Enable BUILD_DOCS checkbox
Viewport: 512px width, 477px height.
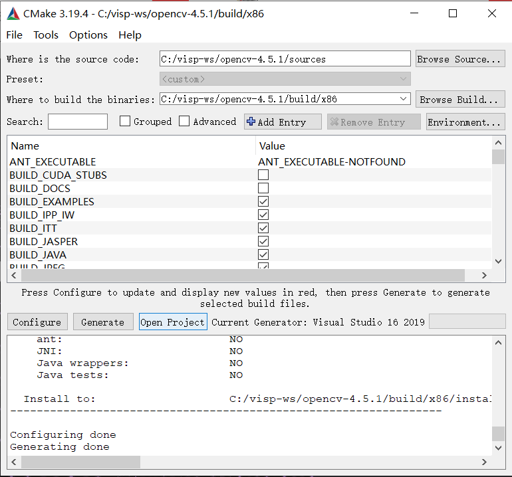click(x=263, y=188)
